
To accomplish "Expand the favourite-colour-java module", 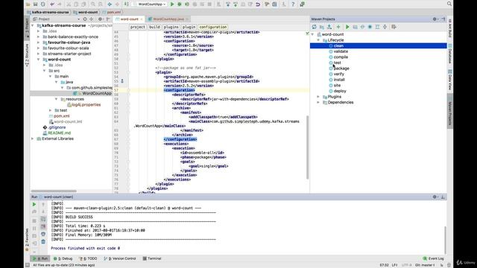I will (x=39, y=42).
